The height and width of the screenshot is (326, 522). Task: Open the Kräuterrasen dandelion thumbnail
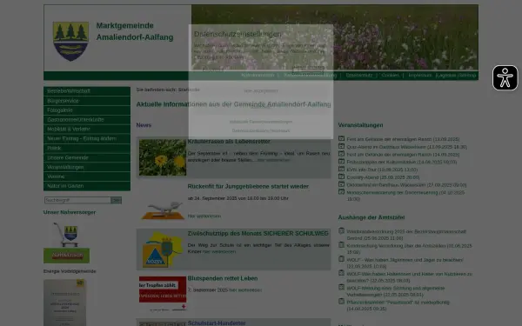(x=163, y=157)
